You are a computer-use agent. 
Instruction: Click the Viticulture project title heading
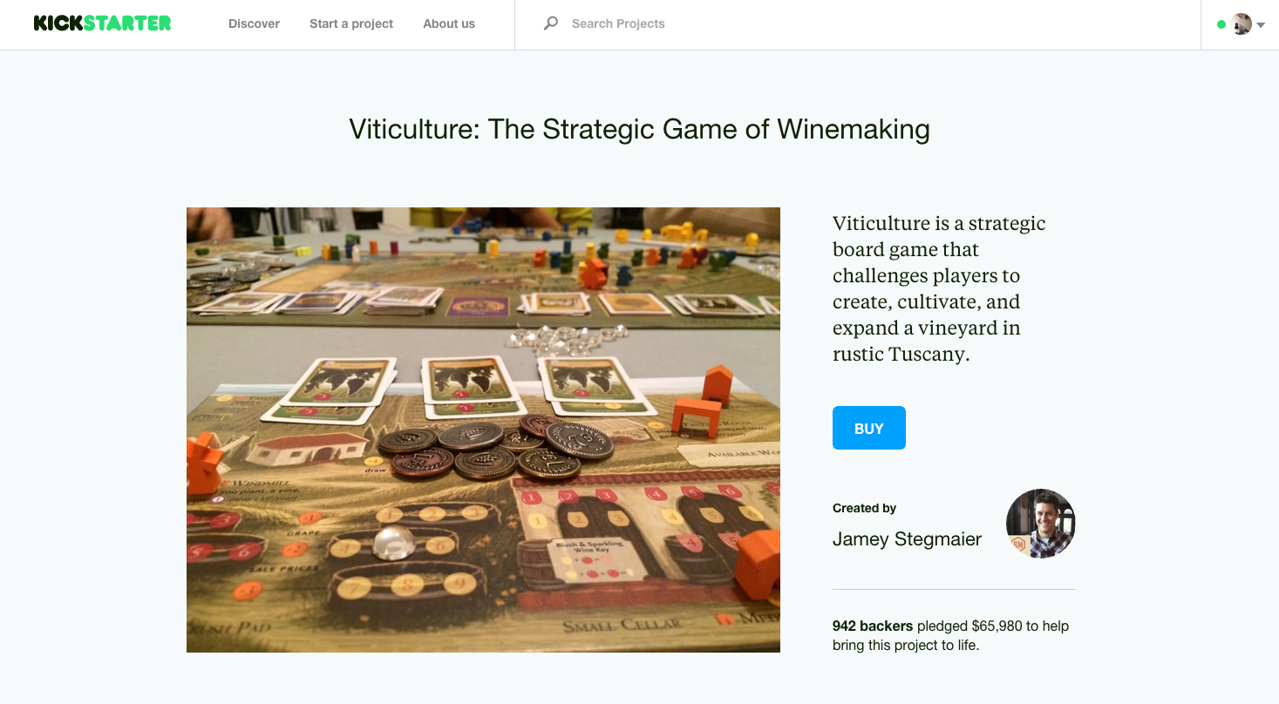point(639,129)
